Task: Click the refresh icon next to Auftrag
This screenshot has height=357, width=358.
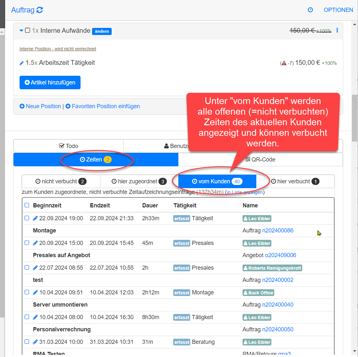Action: pyautogui.click(x=39, y=10)
